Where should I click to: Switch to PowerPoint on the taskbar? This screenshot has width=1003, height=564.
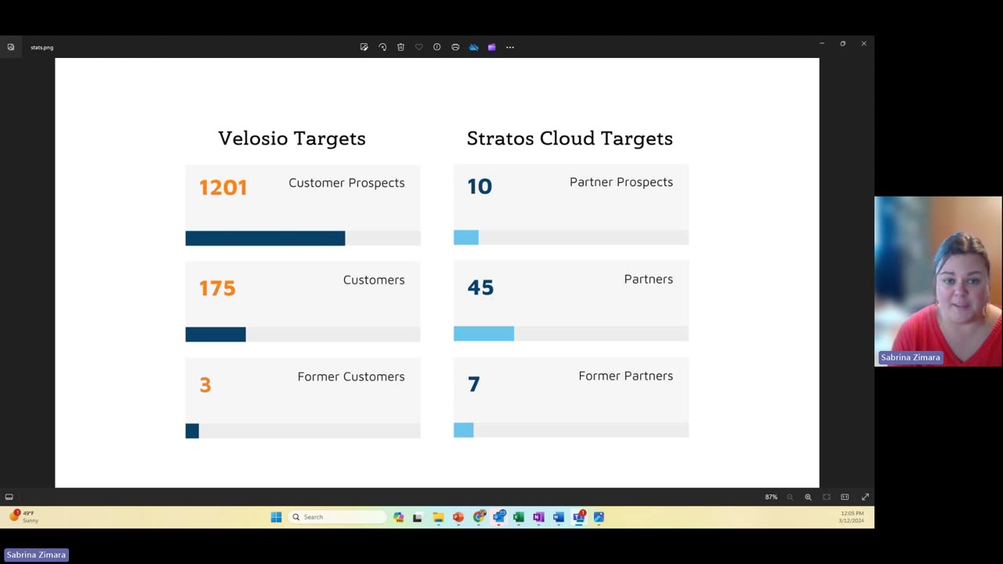(458, 517)
